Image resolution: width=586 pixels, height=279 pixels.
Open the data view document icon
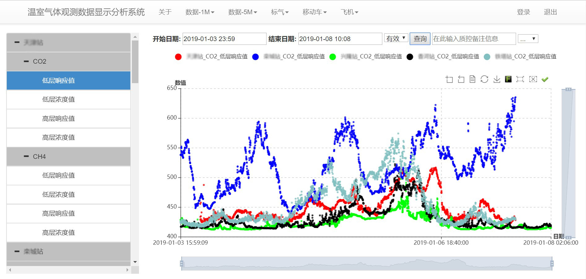click(472, 79)
